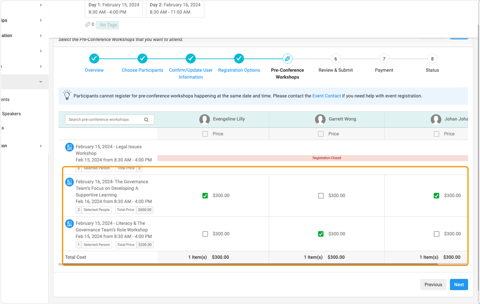The width and height of the screenshot is (480, 304).
Task: Click step 8 circle for Status
Action: click(x=432, y=59)
